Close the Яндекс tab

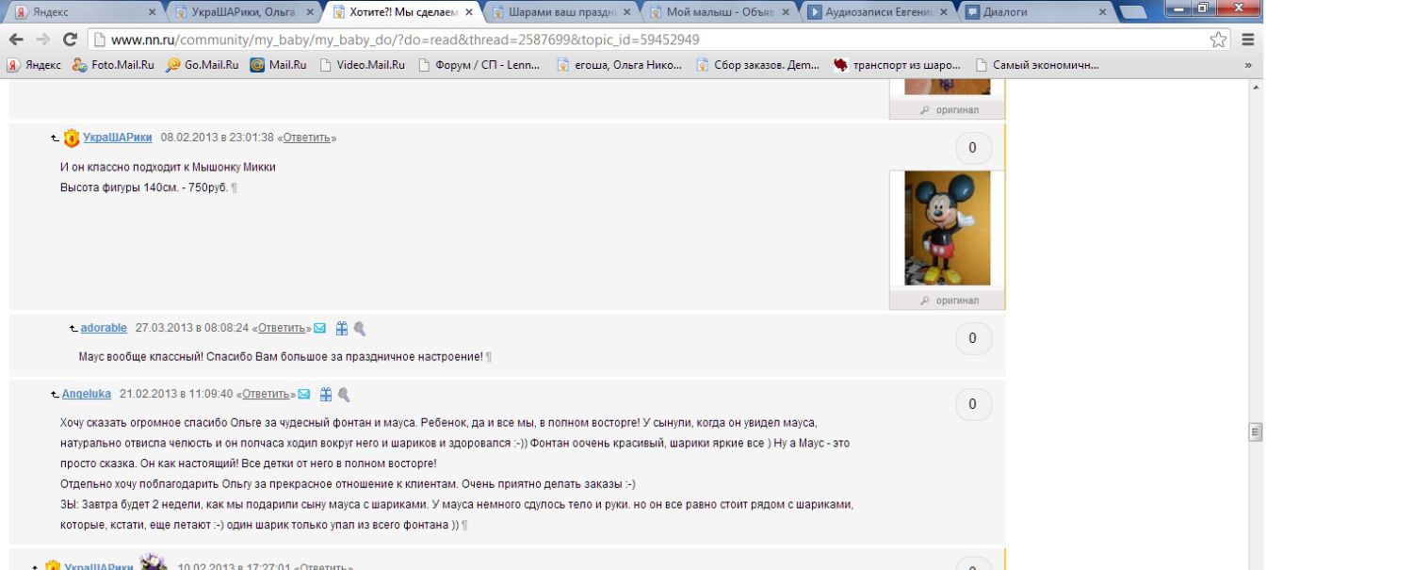tap(153, 12)
